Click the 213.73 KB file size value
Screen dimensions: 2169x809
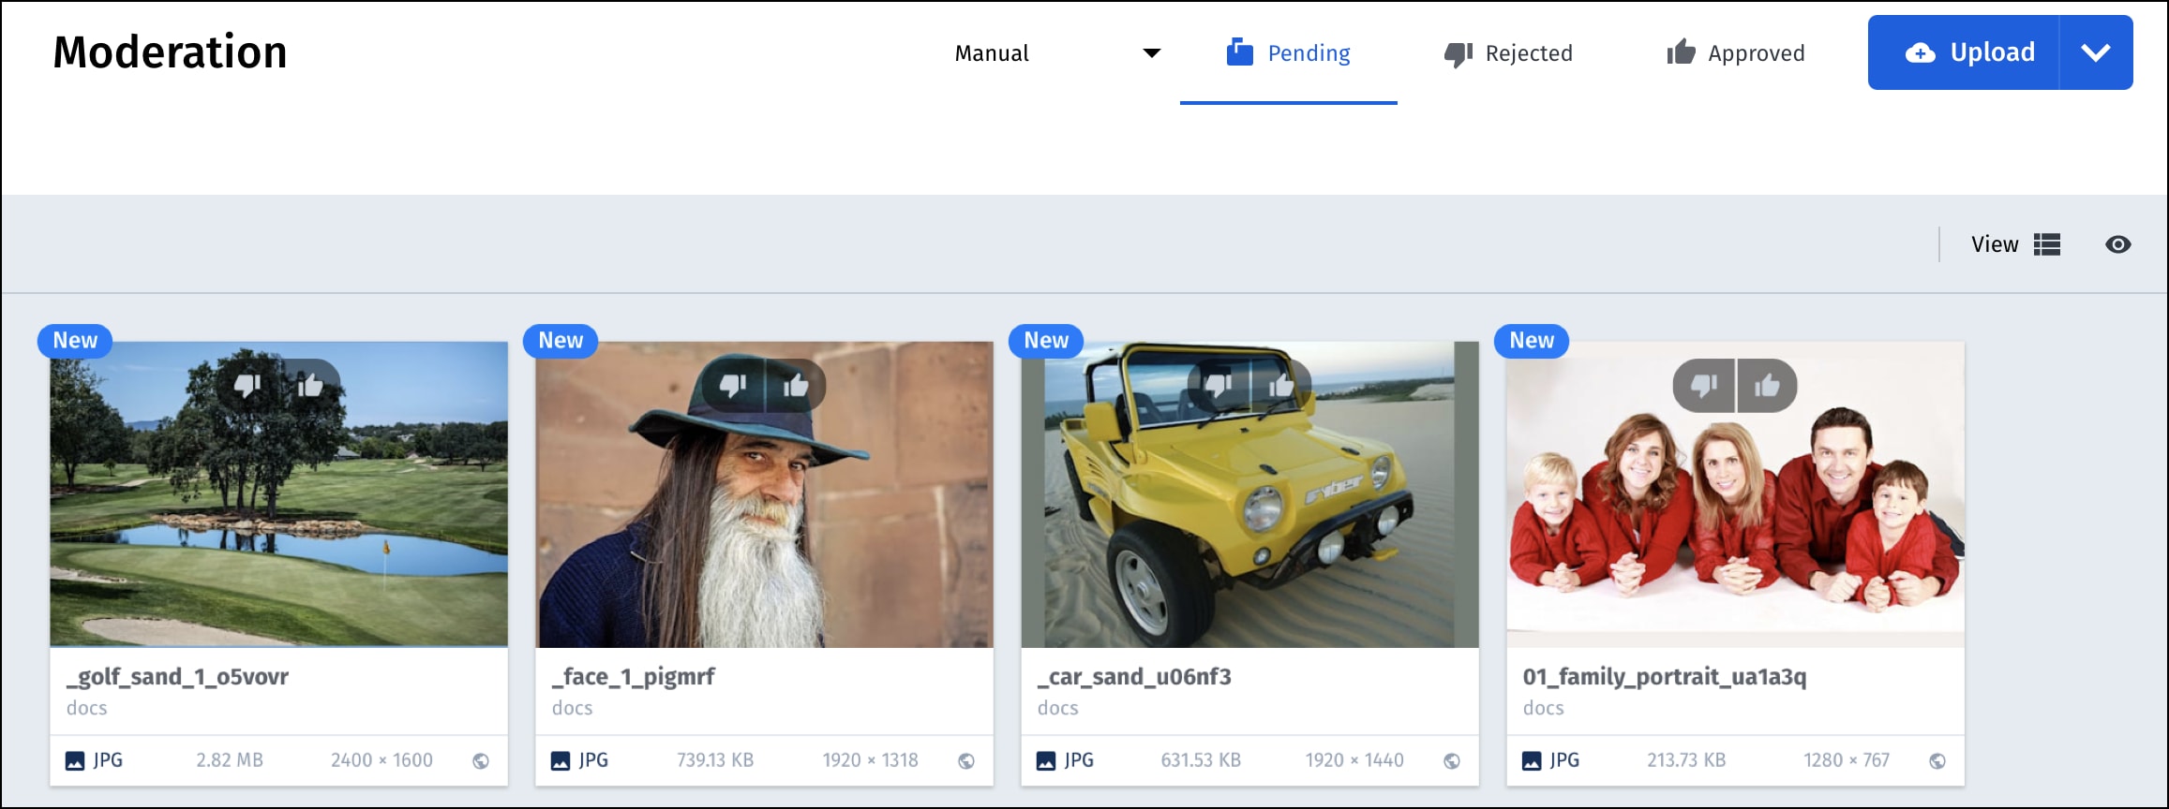tap(1686, 761)
